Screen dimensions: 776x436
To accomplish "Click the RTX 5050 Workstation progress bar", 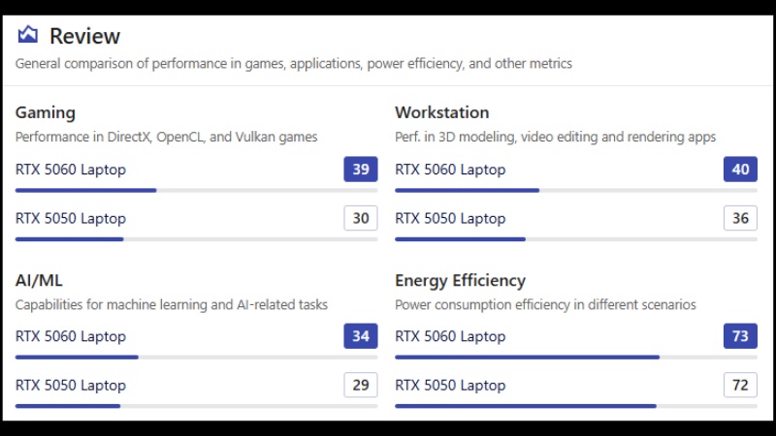I will click(x=576, y=239).
